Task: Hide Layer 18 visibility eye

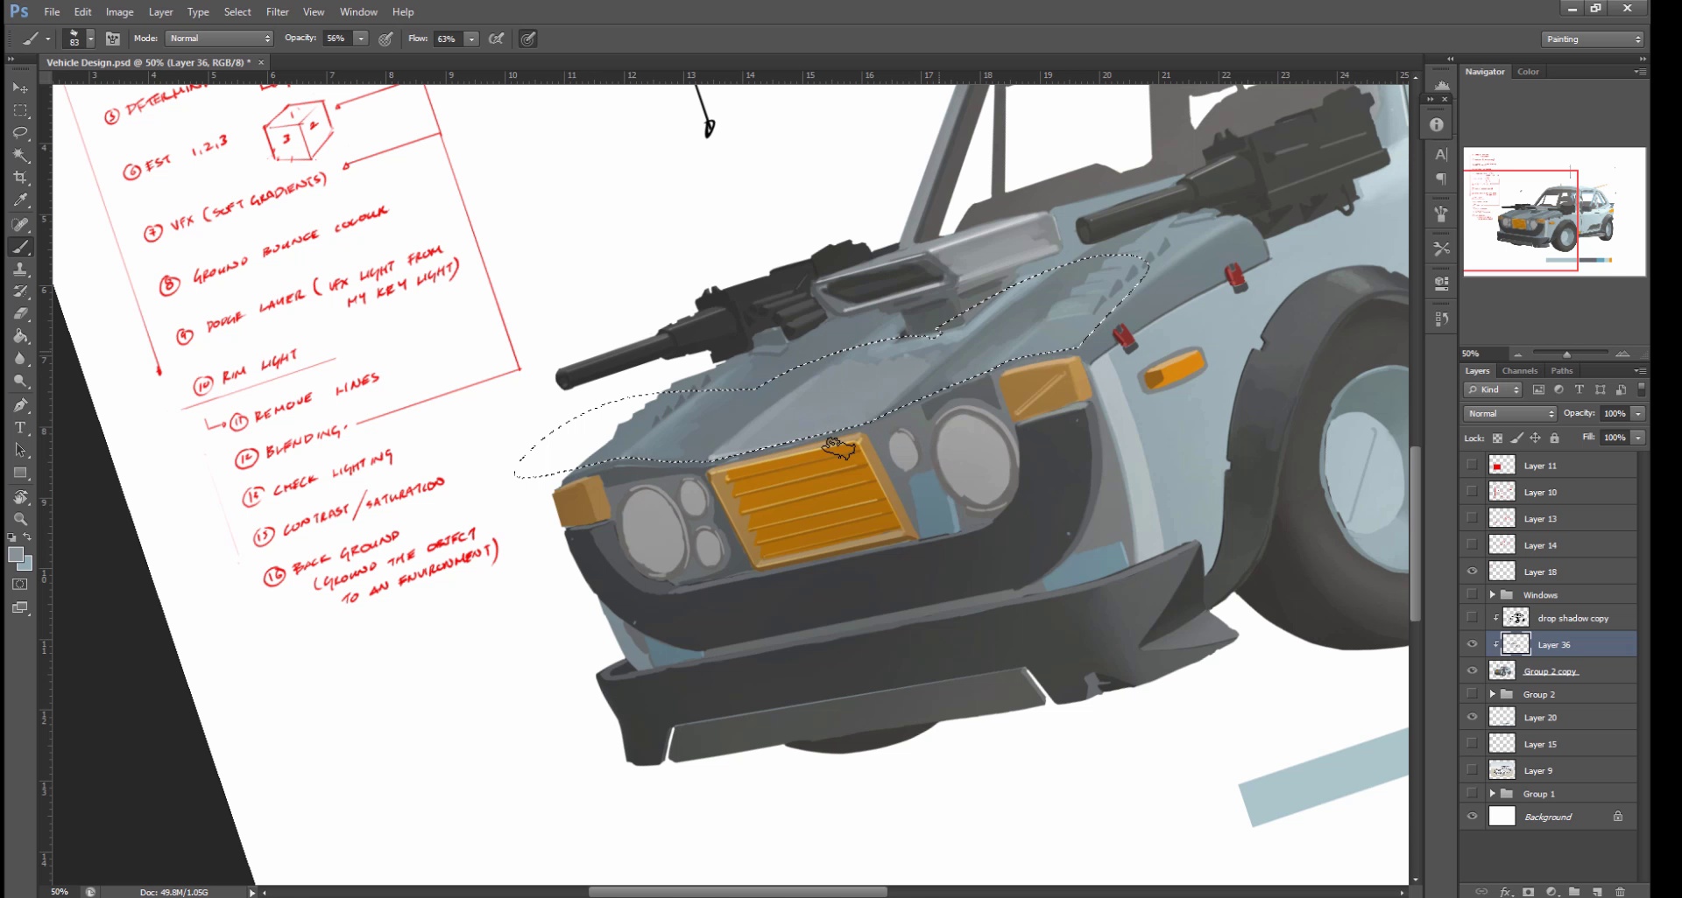Action: tap(1472, 572)
